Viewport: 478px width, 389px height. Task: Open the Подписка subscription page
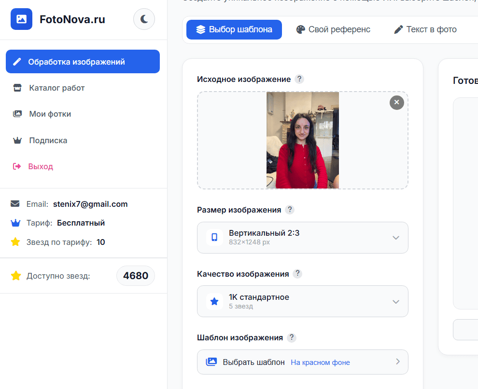[x=48, y=140]
